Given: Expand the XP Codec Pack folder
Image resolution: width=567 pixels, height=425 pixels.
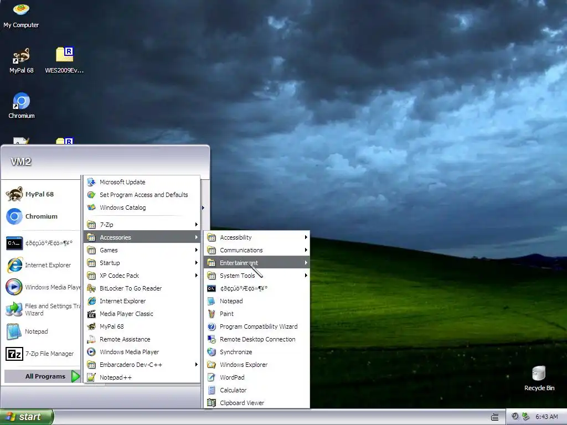Looking at the screenshot, I should 142,276.
